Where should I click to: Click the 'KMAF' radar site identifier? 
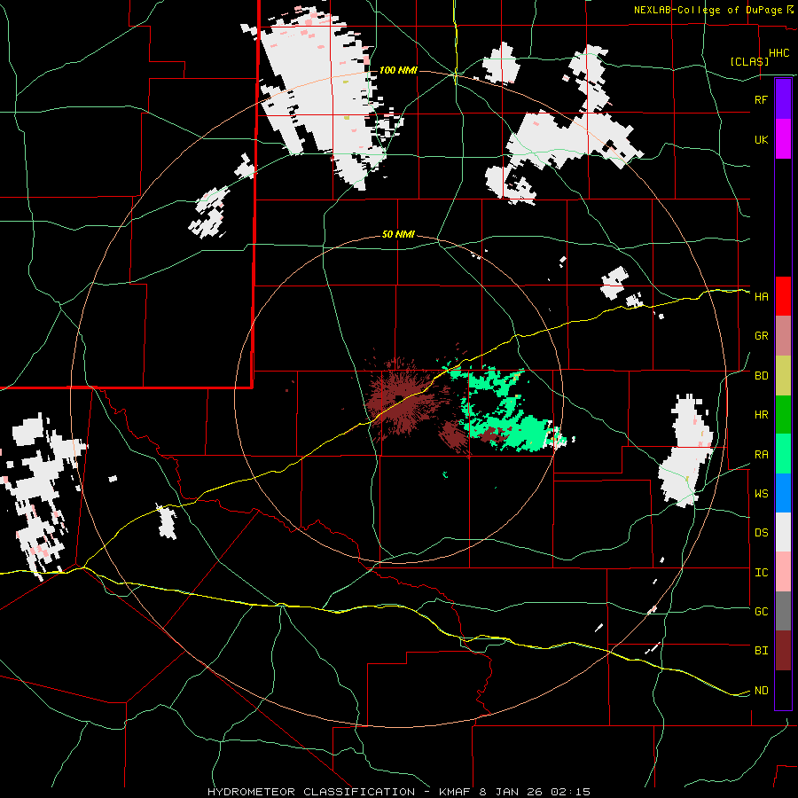(454, 792)
